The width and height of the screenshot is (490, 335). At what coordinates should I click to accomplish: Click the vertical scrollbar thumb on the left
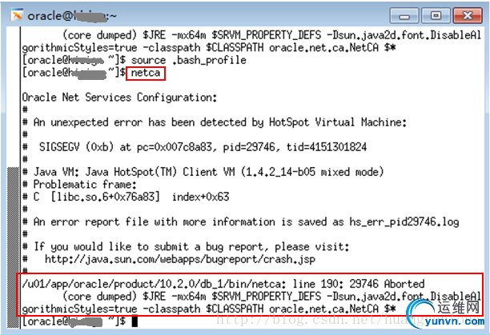13,247
